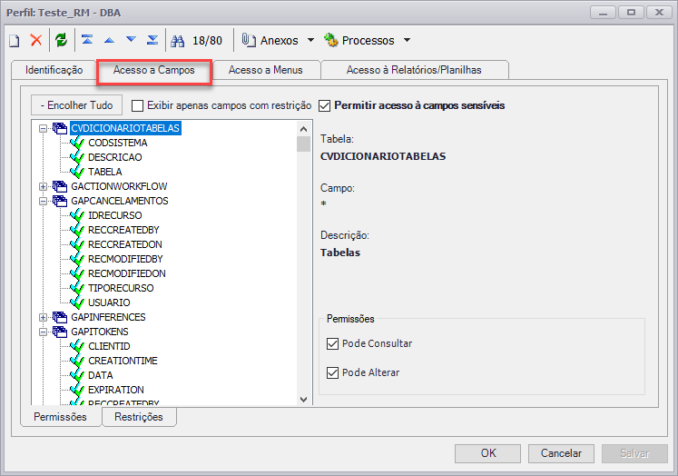The height and width of the screenshot is (476, 678).
Task: Minimize the Perfil window
Action: tap(604, 12)
